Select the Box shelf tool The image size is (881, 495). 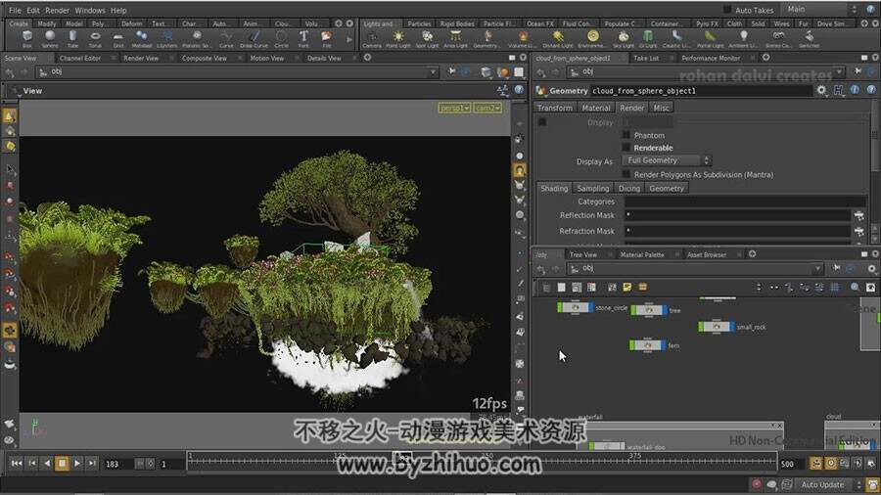27,39
